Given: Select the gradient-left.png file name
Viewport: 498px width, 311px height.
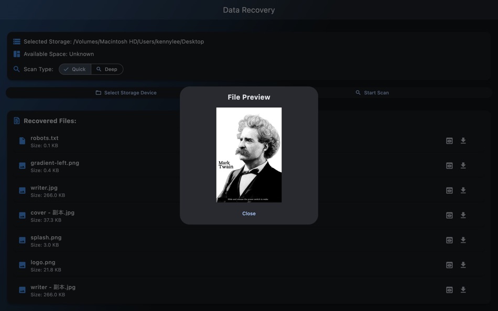Looking at the screenshot, I should click(x=55, y=163).
